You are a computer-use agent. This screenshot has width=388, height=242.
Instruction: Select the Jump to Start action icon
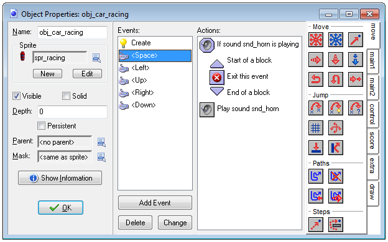click(x=336, y=108)
